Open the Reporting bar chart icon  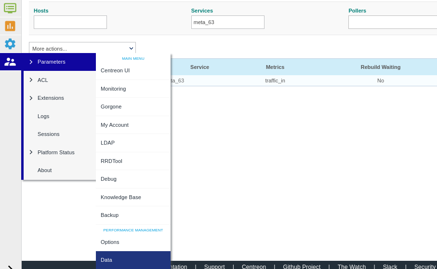[10, 26]
